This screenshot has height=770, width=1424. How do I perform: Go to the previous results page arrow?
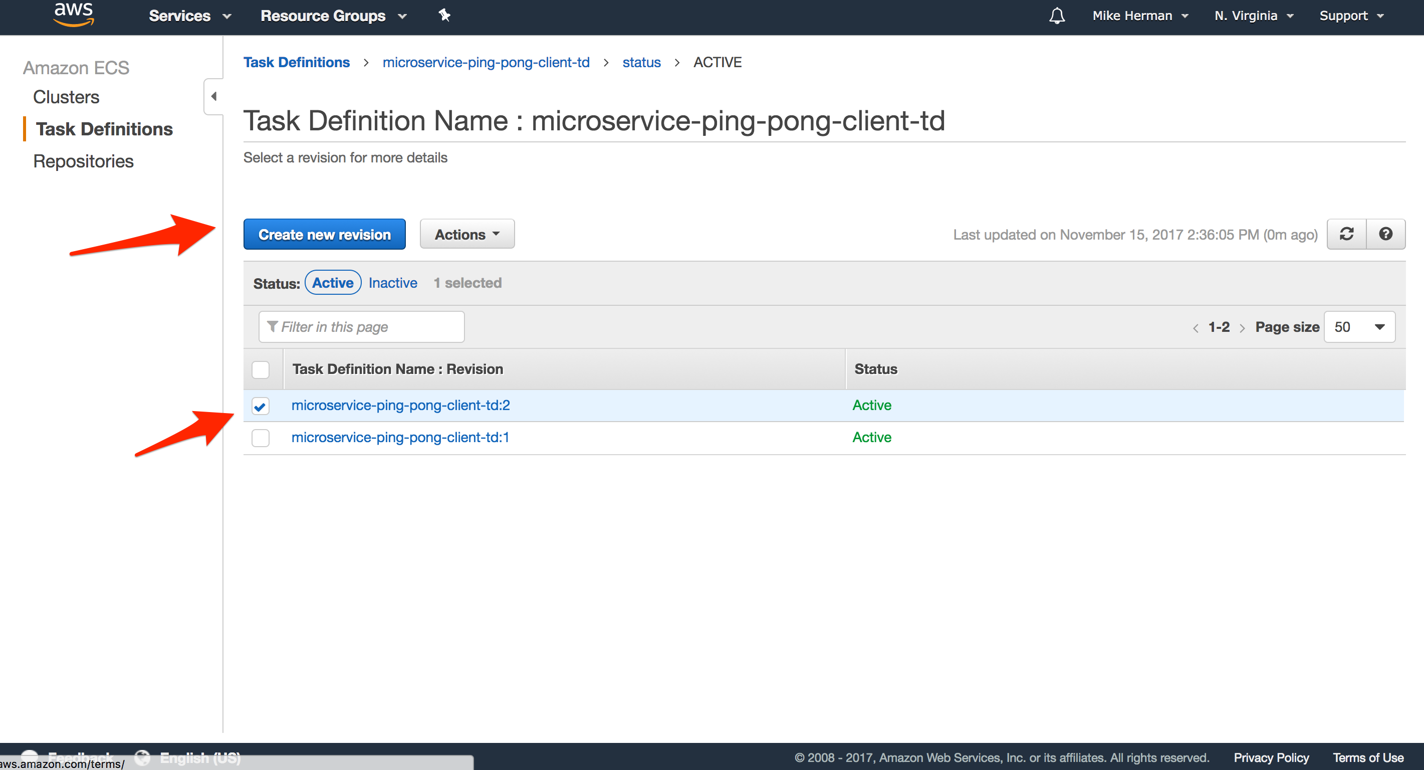tap(1195, 328)
